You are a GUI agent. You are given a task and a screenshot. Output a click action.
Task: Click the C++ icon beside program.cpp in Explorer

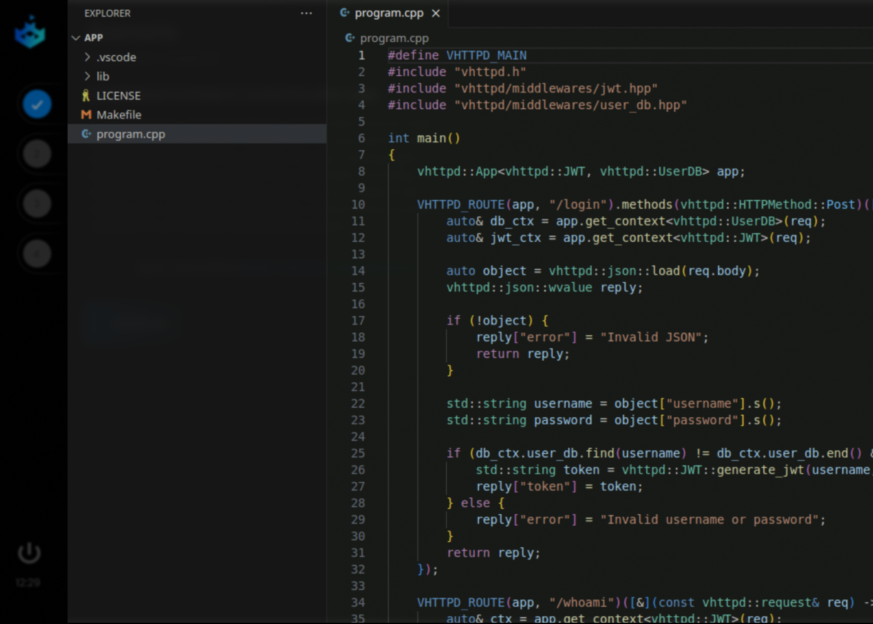point(86,134)
